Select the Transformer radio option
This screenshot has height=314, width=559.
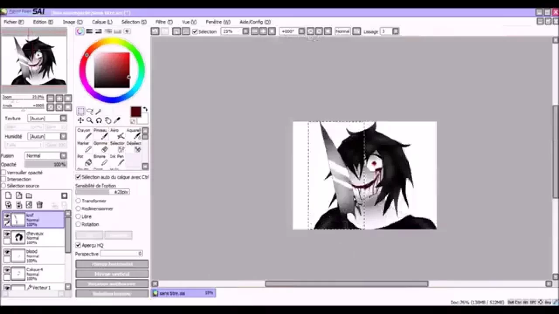click(78, 201)
